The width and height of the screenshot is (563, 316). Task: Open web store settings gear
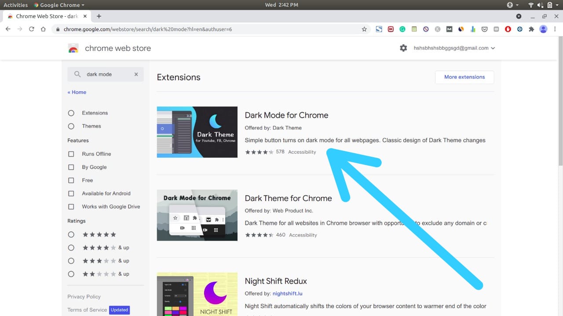(x=403, y=48)
